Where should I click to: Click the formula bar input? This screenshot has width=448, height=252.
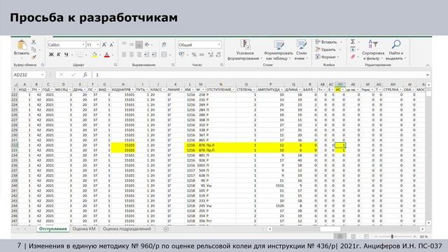[258, 75]
